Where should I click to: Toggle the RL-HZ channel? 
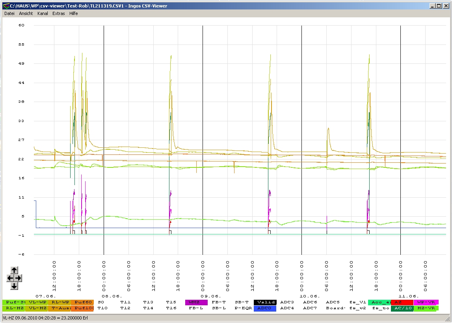click(14, 308)
